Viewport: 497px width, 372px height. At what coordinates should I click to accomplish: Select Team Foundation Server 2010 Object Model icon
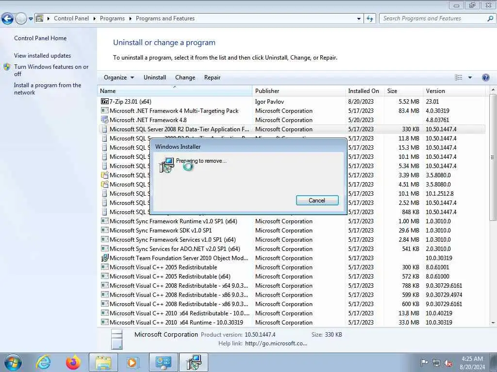click(104, 258)
